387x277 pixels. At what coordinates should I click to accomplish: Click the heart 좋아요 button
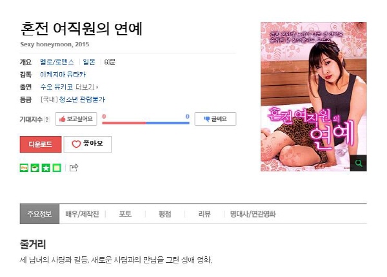click(88, 144)
